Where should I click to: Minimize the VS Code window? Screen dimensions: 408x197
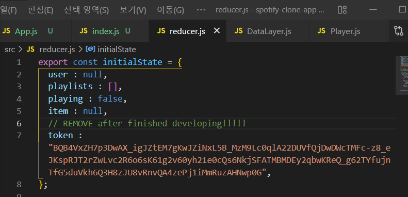coord(373,10)
